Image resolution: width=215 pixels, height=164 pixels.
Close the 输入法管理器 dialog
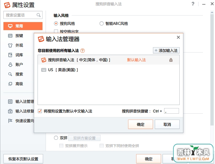(x=178, y=37)
